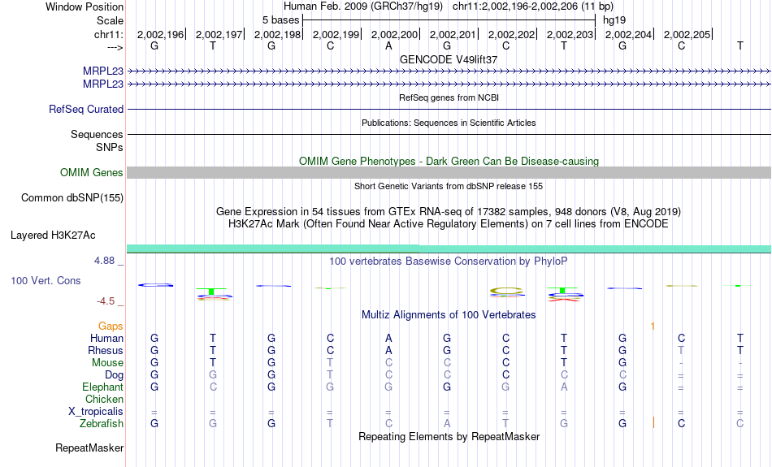Viewport: 772px width, 467px height.
Task: Click the Layered H3K27Ac track label
Action: [x=53, y=236]
